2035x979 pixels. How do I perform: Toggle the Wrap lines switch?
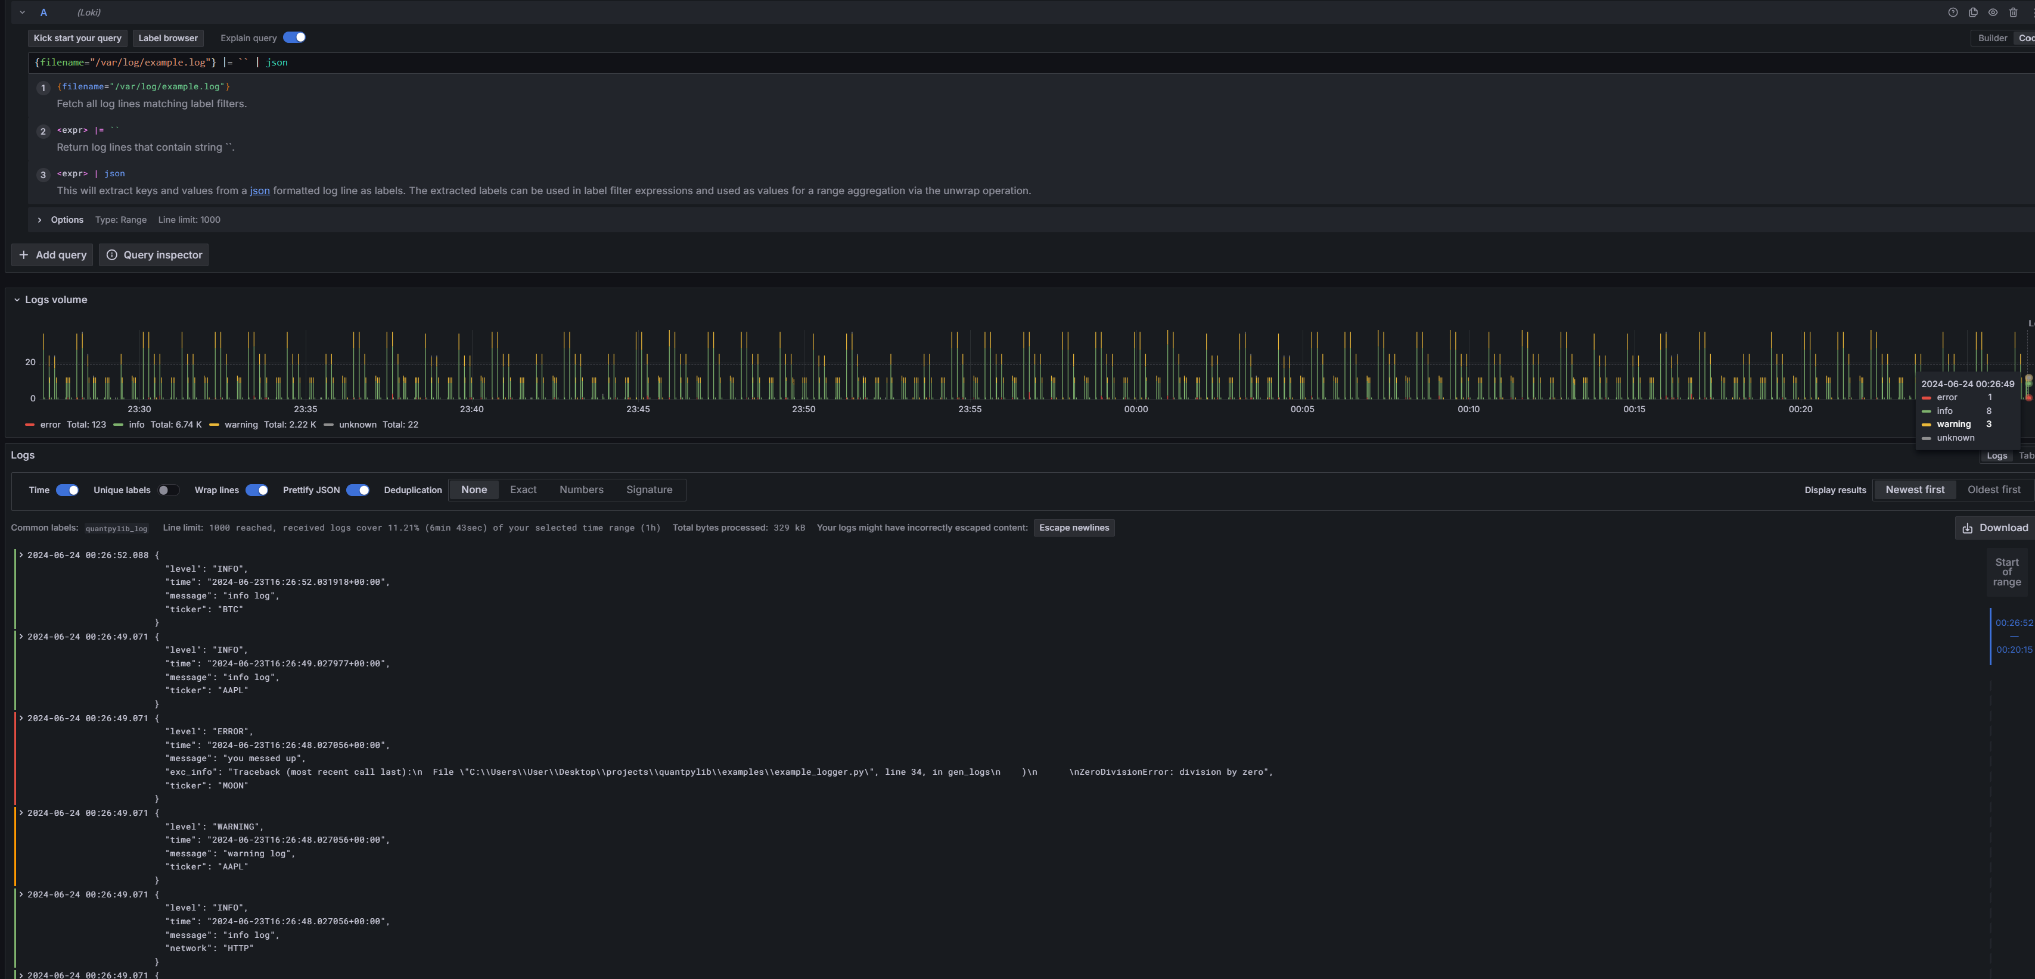[x=257, y=490]
